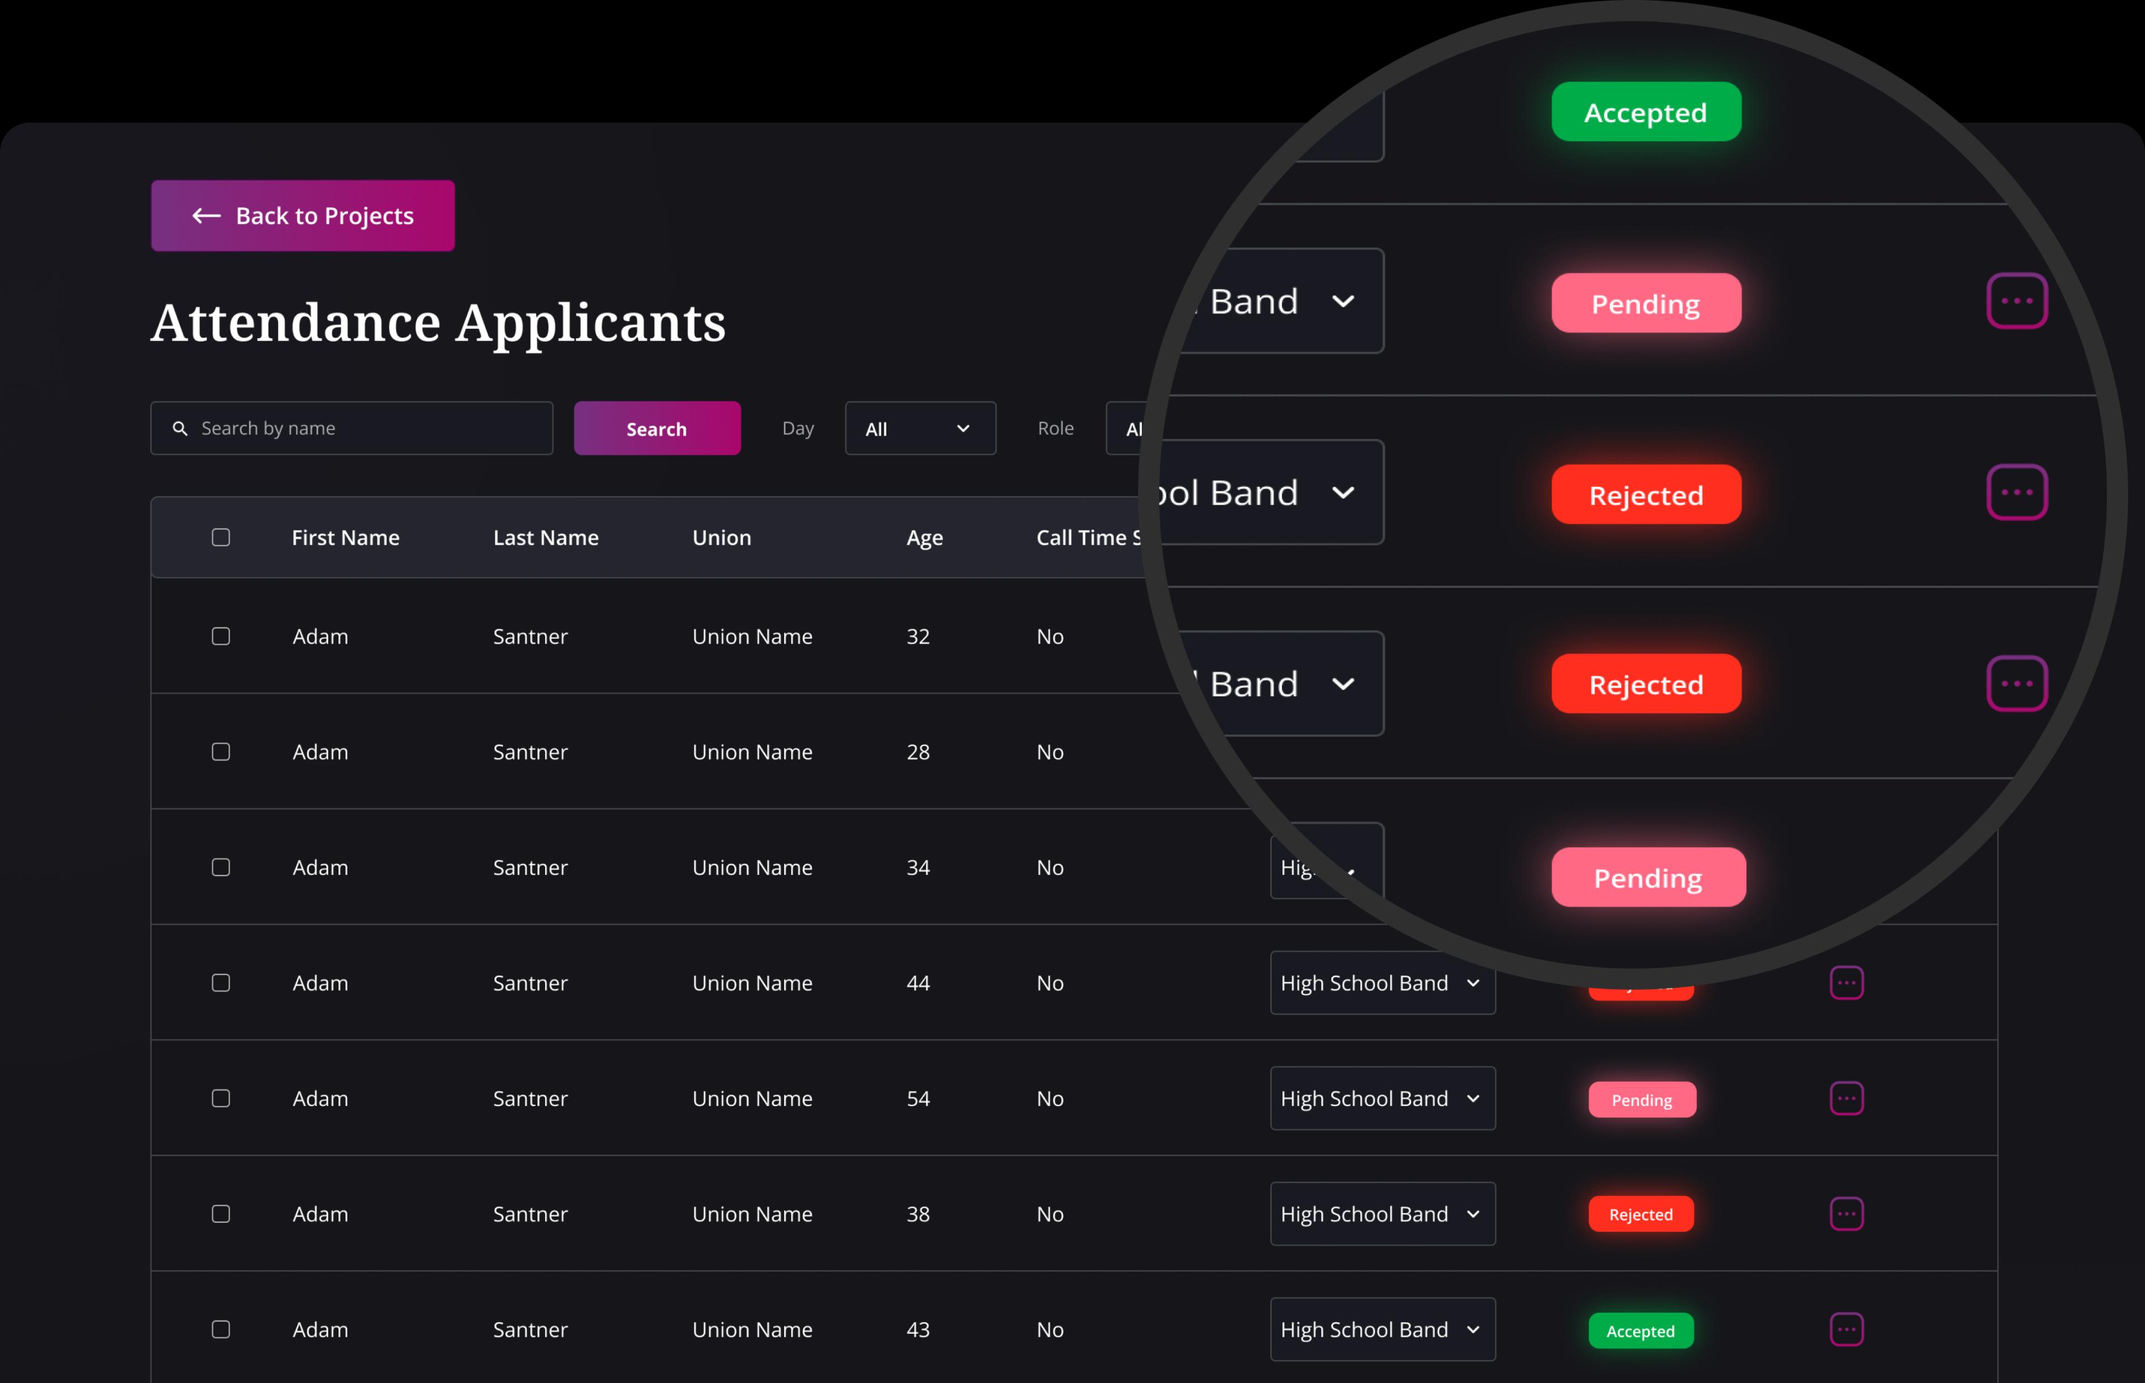
Task: Click the magnified green Accepted status badge
Action: [x=1646, y=112]
